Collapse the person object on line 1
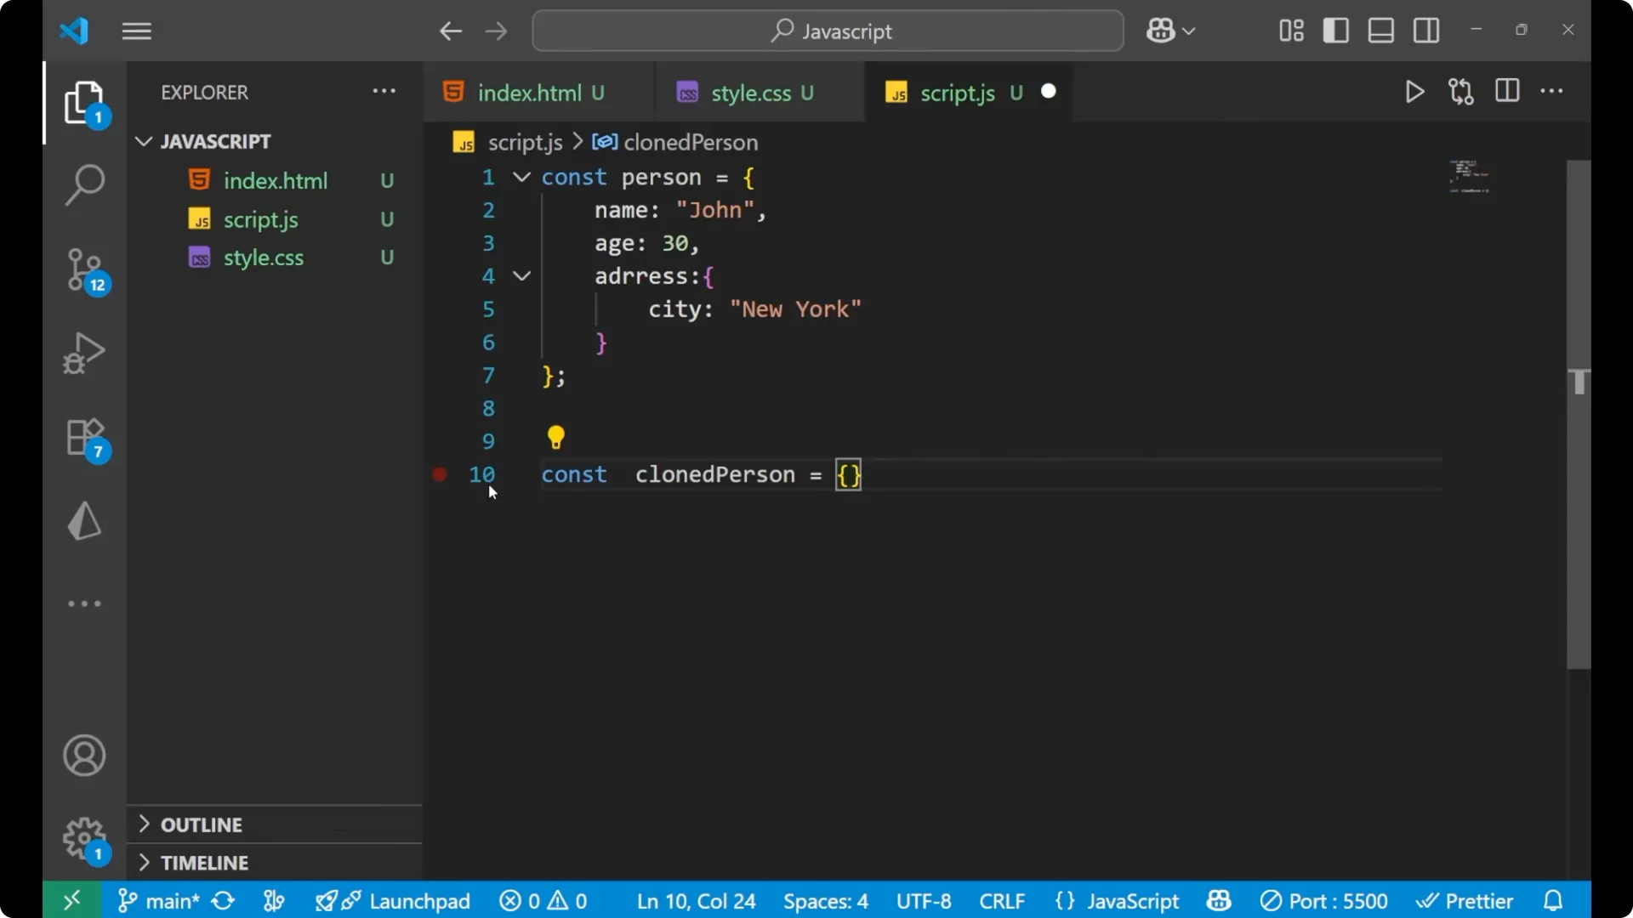Screen dimensions: 1633x918 point(521,177)
